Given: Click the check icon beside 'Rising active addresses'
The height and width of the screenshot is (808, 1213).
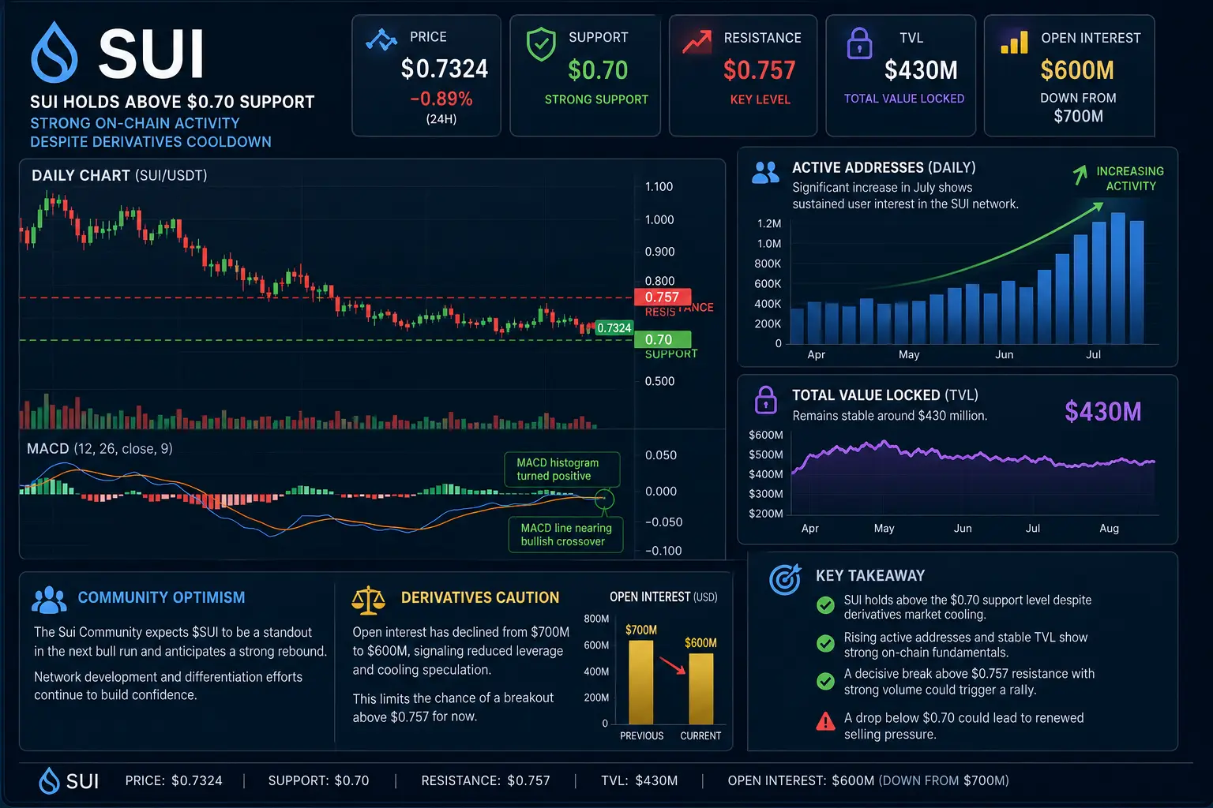Looking at the screenshot, I should 825,643.
